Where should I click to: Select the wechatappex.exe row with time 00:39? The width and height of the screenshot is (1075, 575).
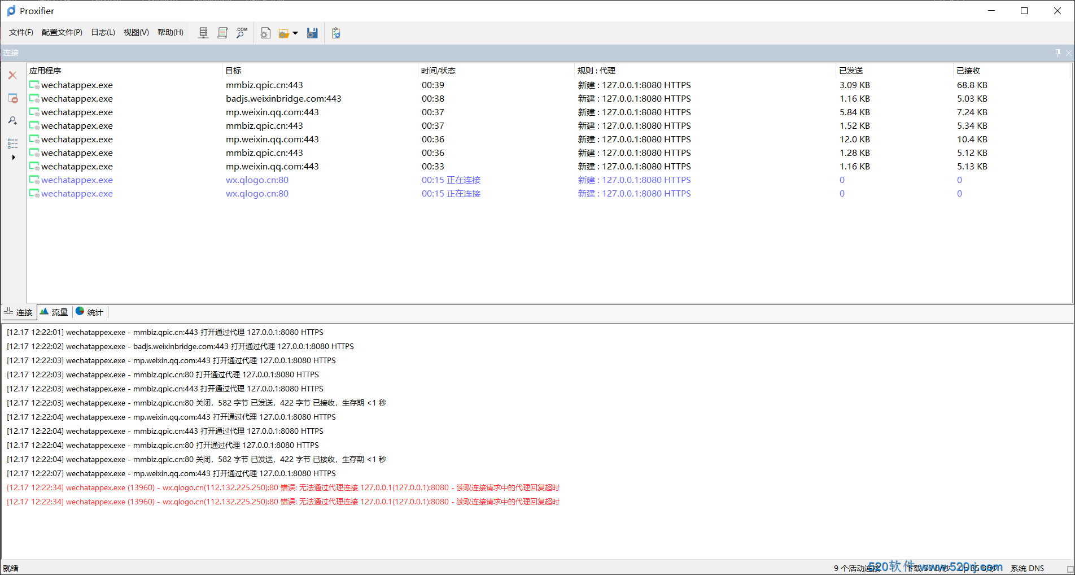pyautogui.click(x=548, y=85)
